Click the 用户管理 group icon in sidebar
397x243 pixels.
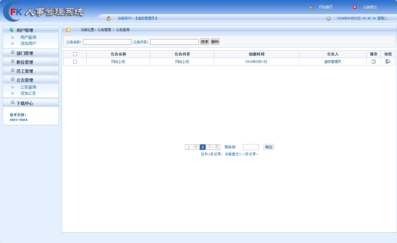point(11,30)
